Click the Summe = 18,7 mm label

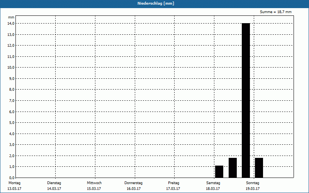tap(276, 12)
